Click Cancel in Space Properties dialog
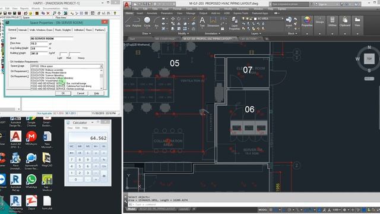This screenshot has width=380, height=214. tap(81, 93)
